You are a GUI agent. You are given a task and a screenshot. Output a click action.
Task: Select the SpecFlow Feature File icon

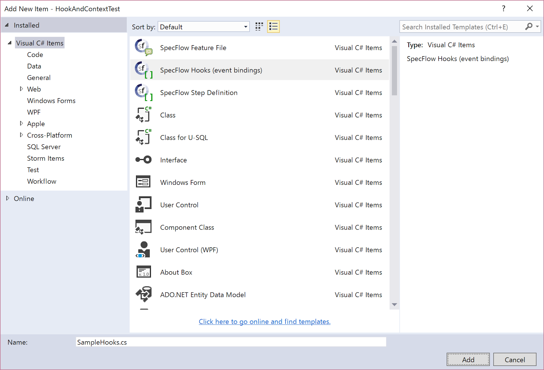[143, 48]
